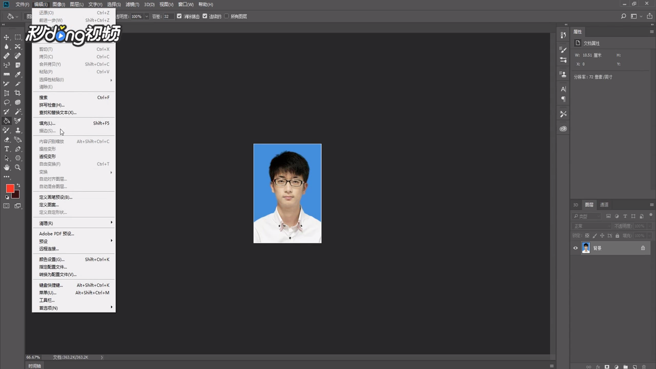
Task: Choose 填充(L)... from Edit menu
Action: [75, 123]
